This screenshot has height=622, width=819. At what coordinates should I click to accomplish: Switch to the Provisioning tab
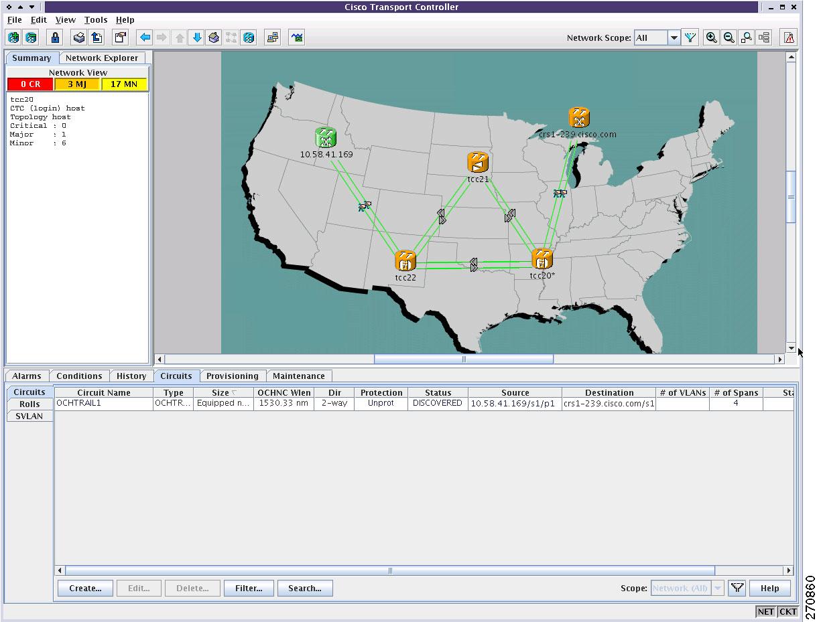[x=233, y=376]
